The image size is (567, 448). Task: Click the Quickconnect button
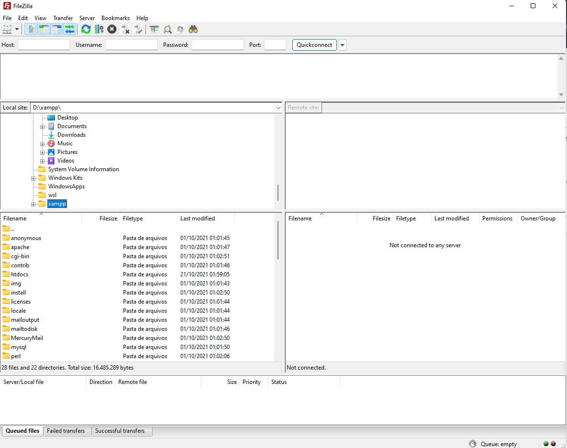(314, 45)
